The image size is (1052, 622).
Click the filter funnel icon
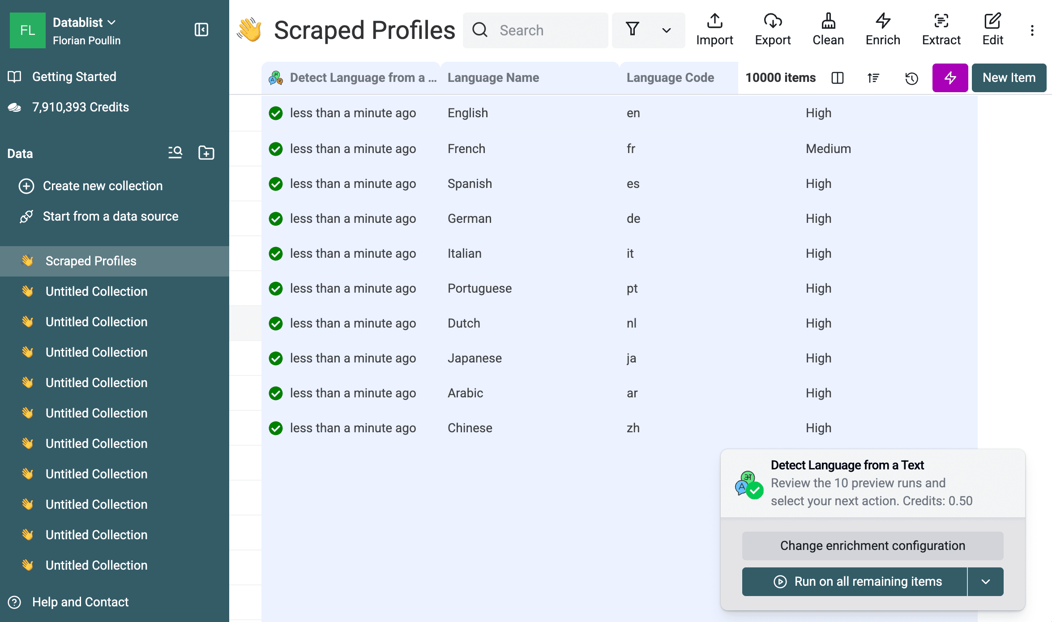point(632,30)
